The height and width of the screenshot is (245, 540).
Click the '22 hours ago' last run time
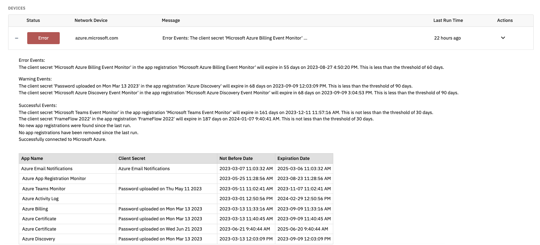pyautogui.click(x=447, y=38)
